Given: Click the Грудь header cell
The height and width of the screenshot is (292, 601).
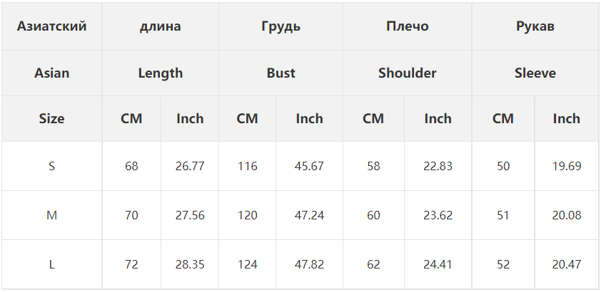Looking at the screenshot, I should click(x=281, y=26).
